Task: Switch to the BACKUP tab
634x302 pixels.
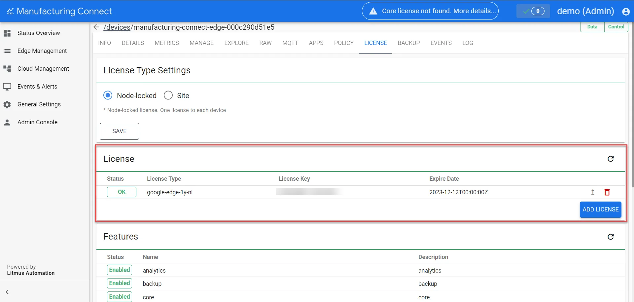Action: click(408, 43)
